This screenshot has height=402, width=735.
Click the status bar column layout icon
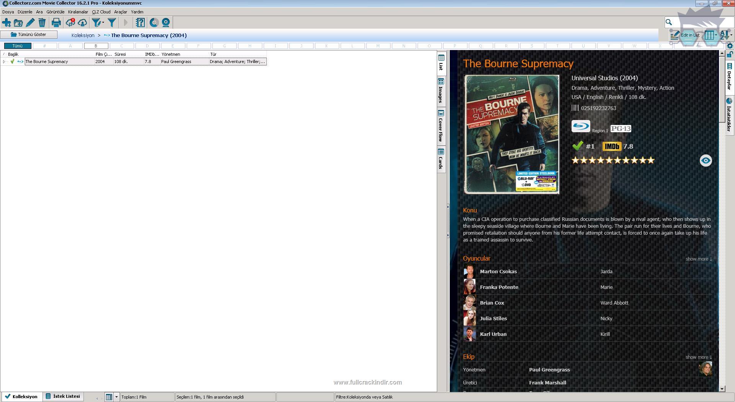(x=109, y=397)
